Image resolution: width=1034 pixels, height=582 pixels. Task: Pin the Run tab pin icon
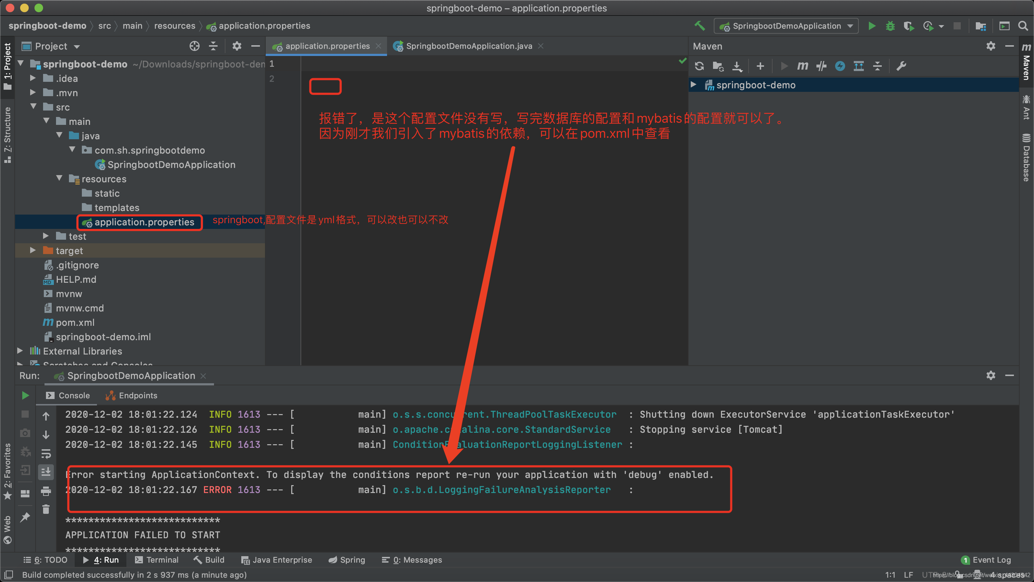25,517
